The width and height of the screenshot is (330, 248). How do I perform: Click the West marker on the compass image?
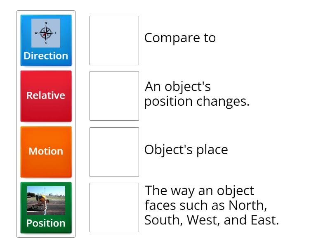click(x=36, y=33)
